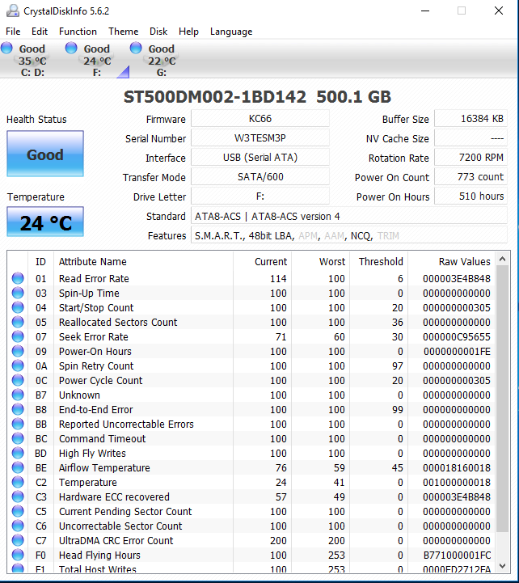Click the Rotation Rate field 7200 RPM
This screenshot has width=519, height=583.
click(470, 158)
